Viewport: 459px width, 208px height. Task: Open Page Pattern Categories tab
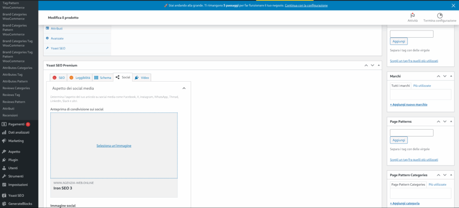coord(408,185)
